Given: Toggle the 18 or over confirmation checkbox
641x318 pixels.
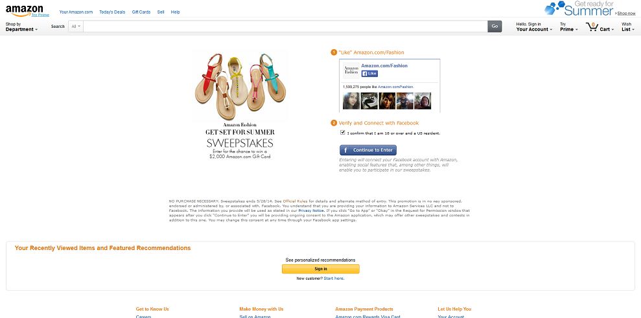Looking at the screenshot, I should [x=343, y=132].
